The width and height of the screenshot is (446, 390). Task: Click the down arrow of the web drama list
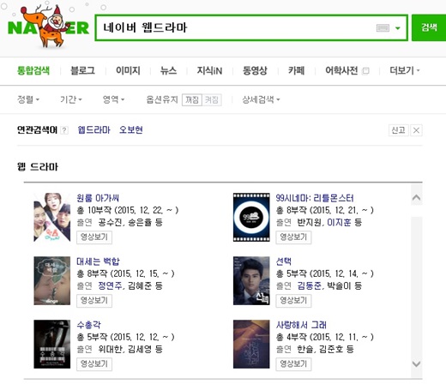click(416, 363)
